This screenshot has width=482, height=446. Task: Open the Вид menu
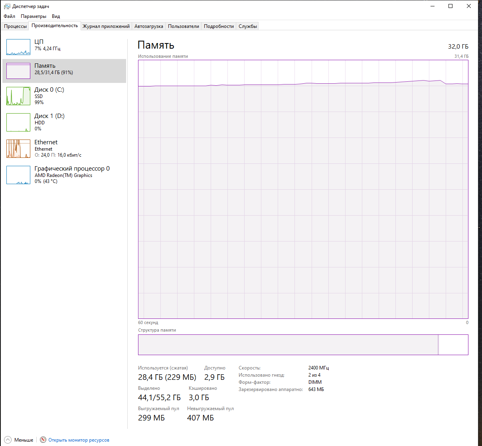point(56,16)
